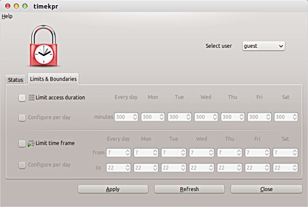Click the Wed minutes spinner arrows
The height and width of the screenshot is (207, 308).
click(215, 117)
